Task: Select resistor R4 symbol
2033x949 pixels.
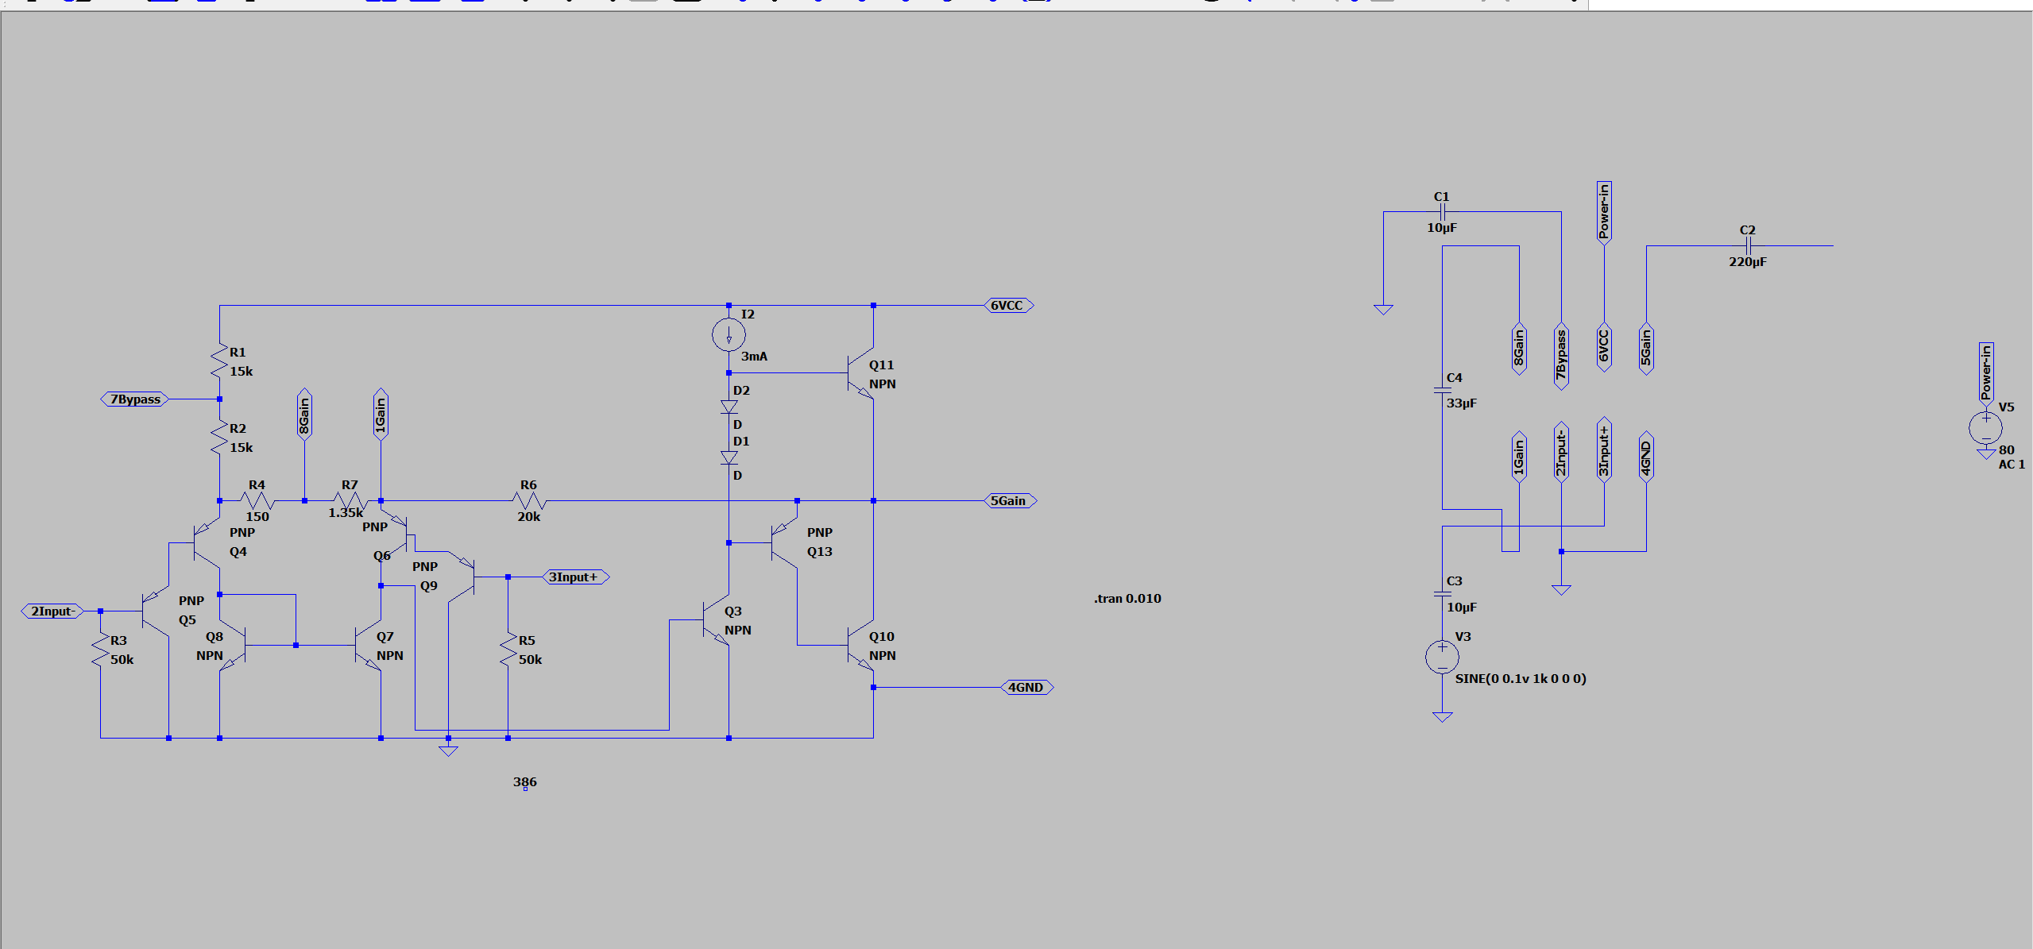Action: (x=257, y=501)
